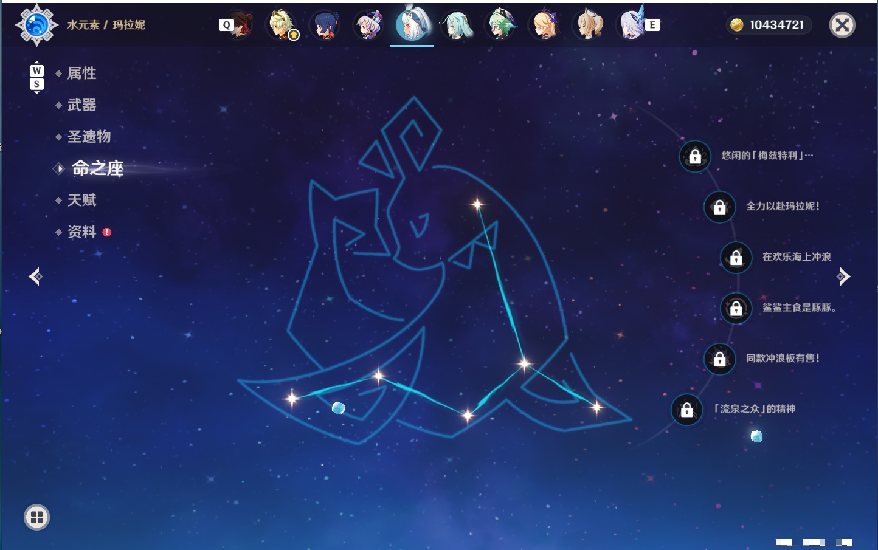Go to next character with right arrow
The height and width of the screenshot is (550, 878).
[843, 277]
